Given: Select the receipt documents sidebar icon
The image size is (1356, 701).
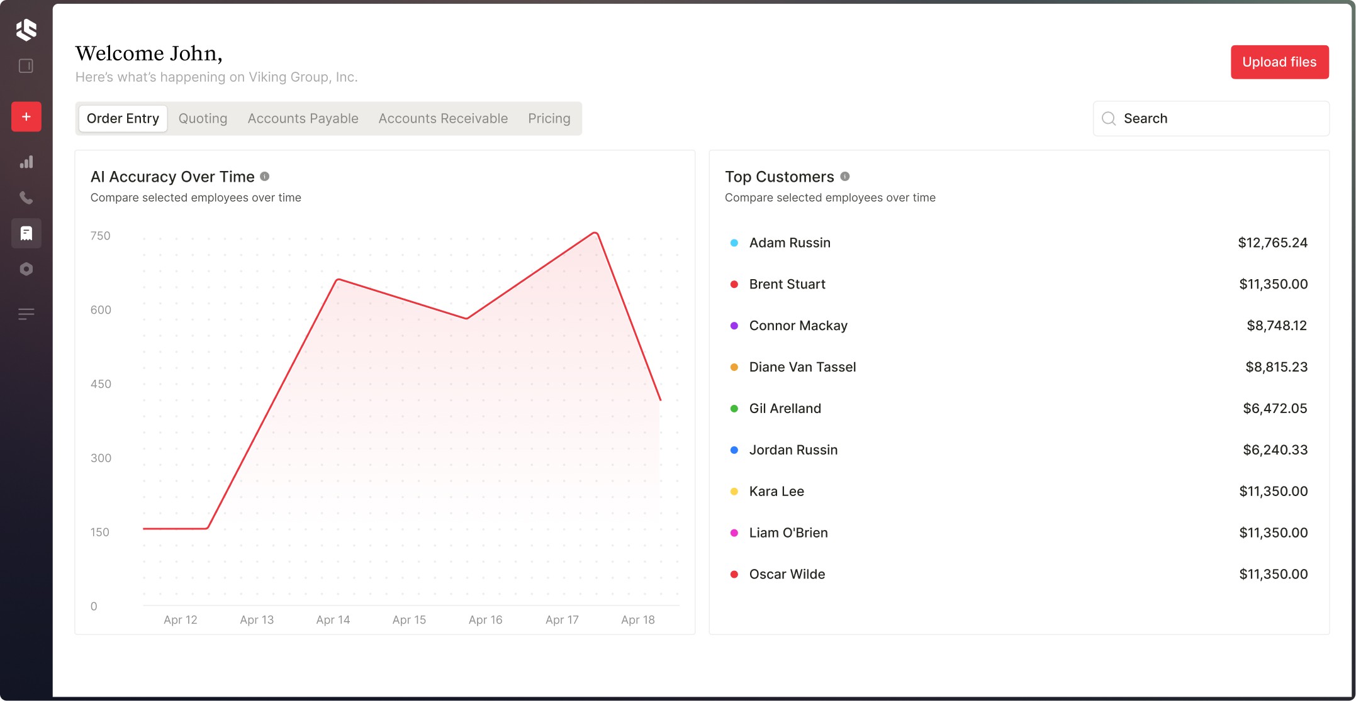Looking at the screenshot, I should tap(26, 233).
